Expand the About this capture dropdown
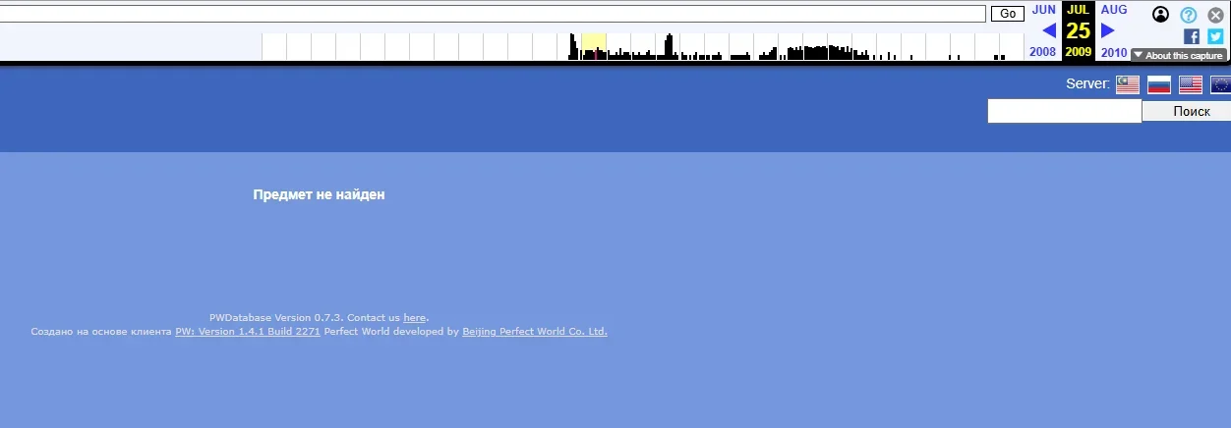 1178,56
